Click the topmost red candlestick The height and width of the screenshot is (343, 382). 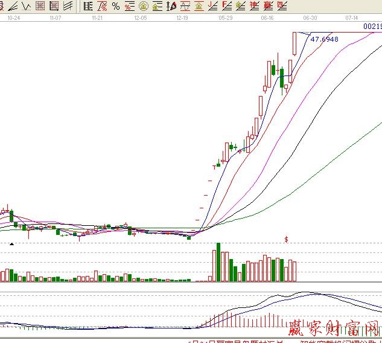click(294, 43)
